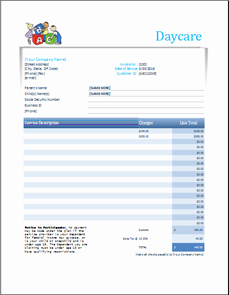Click the Invoice No label
229x295 pixels.
click(129, 64)
